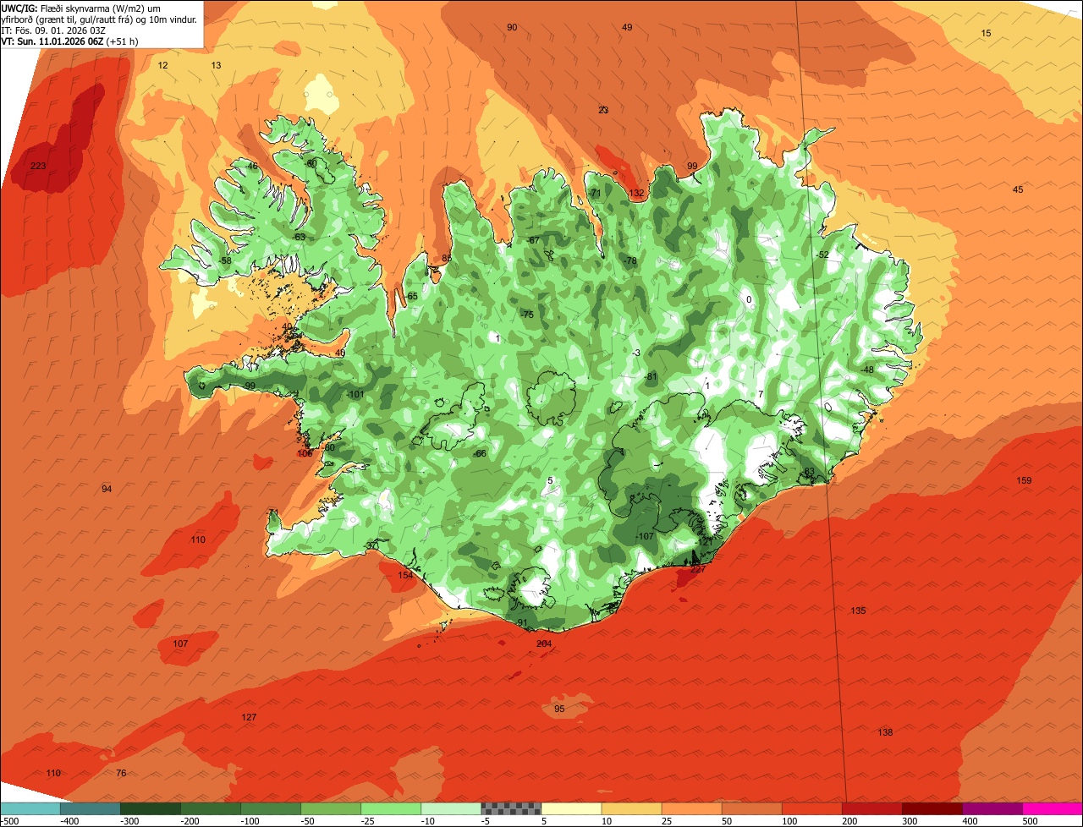Select the dark red legend swatch between 200 and 300
Viewport: 1083px width, 827px height.
[x=871, y=808]
